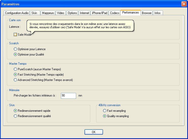The width and height of the screenshot is (188, 139).
Task: Open the Configuration Audio tab
Action: tap(17, 13)
